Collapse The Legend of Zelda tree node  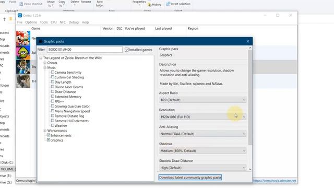41,58
